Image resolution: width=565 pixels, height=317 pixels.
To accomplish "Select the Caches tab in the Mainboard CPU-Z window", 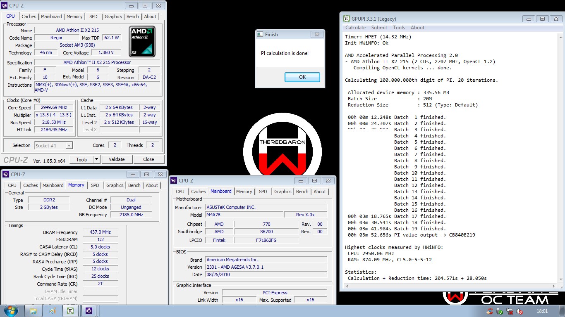I will point(199,192).
